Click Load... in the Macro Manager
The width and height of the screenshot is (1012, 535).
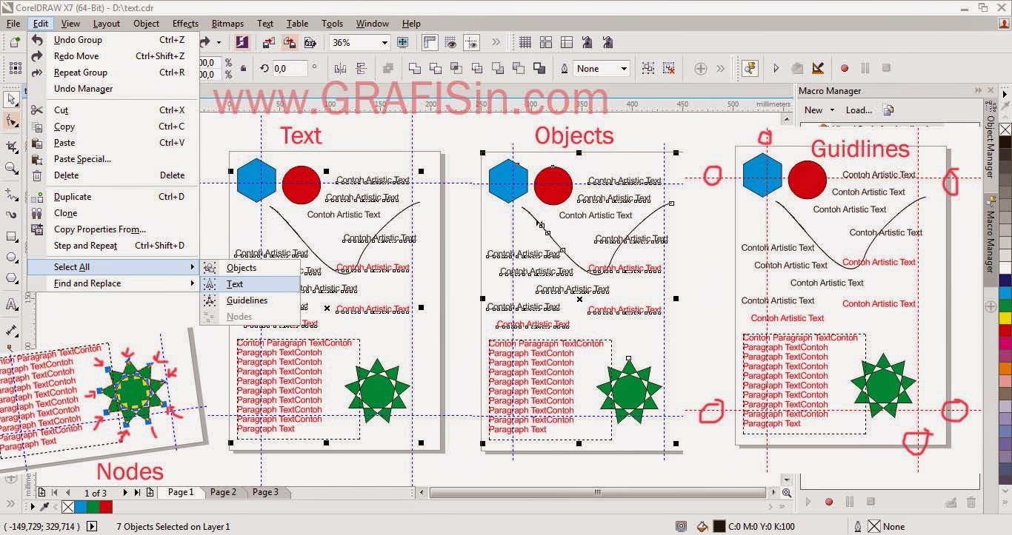point(859,110)
